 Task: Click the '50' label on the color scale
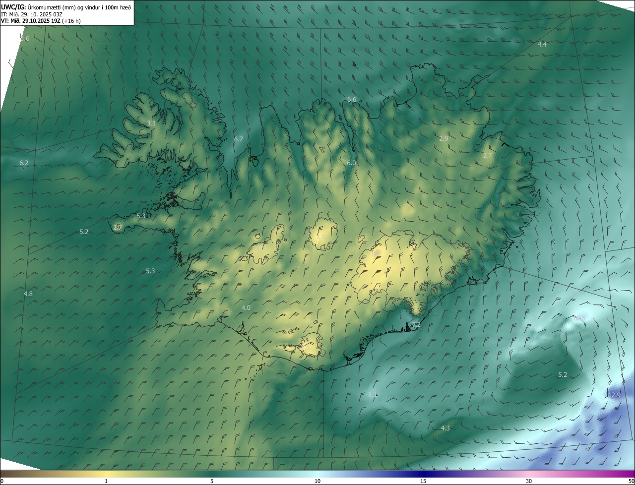point(631,482)
